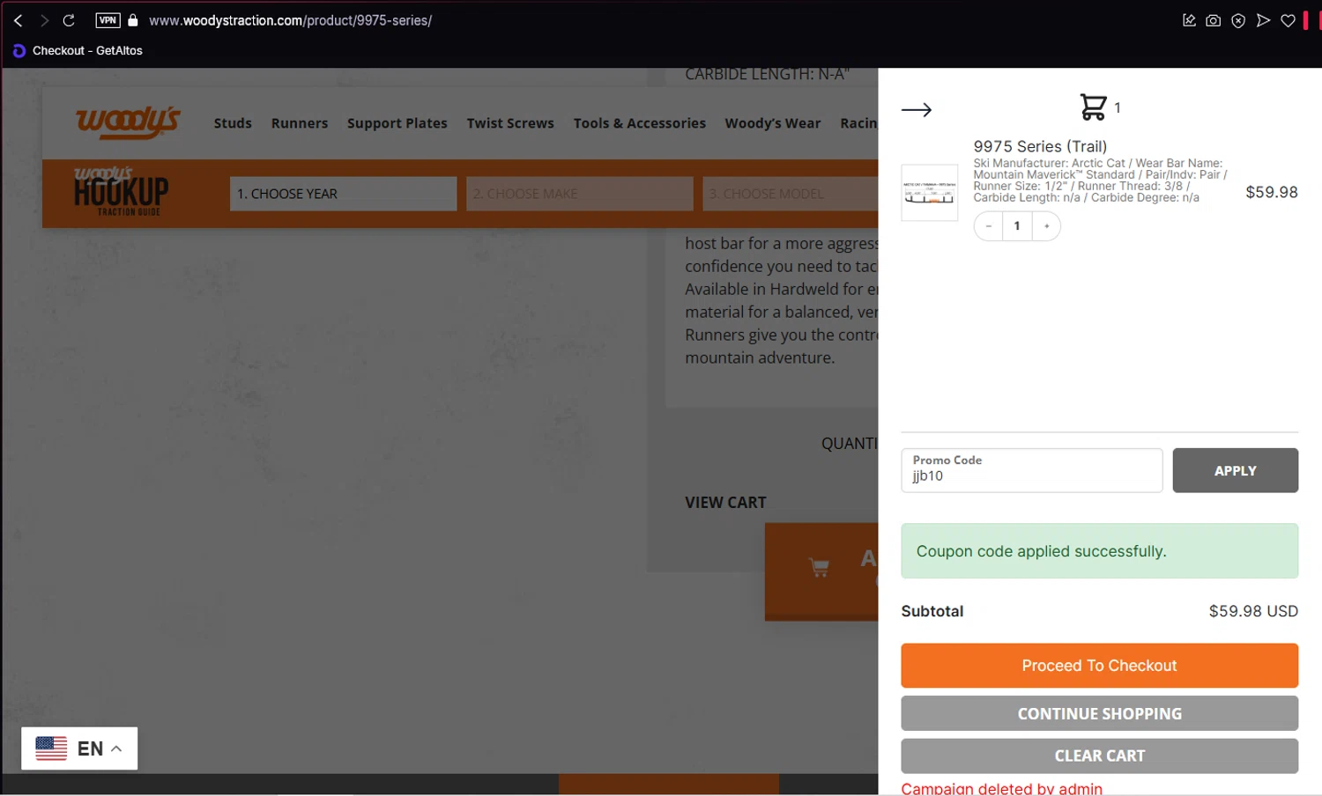Open the Choose Model dropdown
This screenshot has width=1322, height=796.
[791, 194]
